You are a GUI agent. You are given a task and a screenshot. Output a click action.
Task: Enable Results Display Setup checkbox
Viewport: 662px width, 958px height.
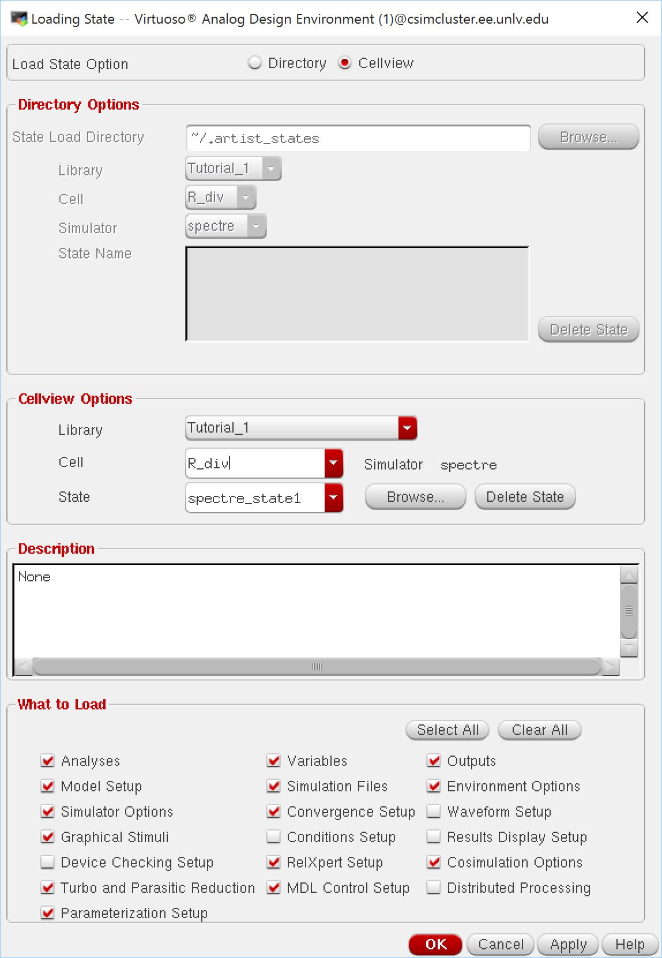point(434,837)
